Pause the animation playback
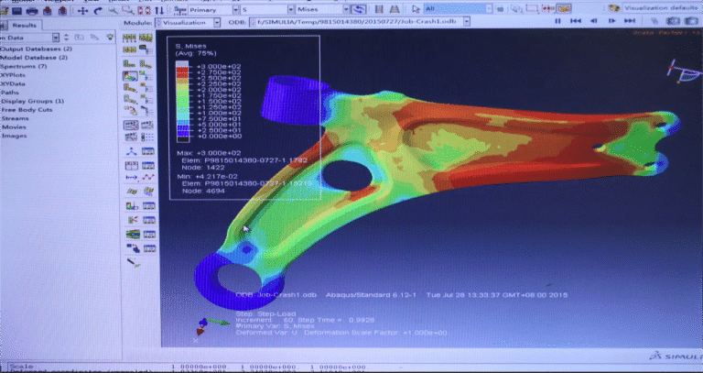This screenshot has width=703, height=373. [x=557, y=22]
